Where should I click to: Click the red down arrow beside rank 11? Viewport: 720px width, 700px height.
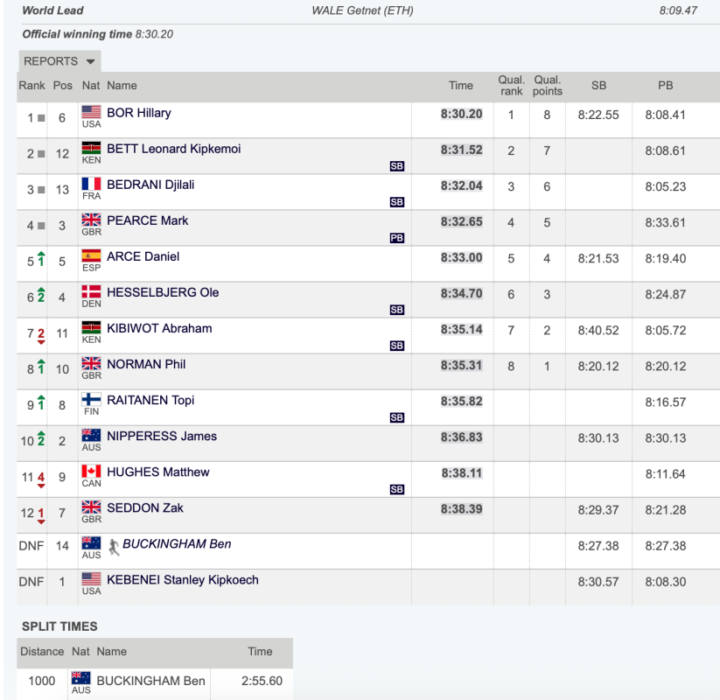pyautogui.click(x=41, y=479)
